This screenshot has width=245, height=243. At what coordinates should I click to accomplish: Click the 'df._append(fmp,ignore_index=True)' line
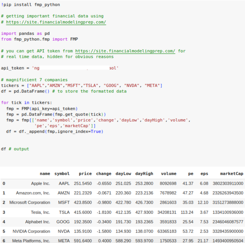pyautogui.click(x=55, y=131)
